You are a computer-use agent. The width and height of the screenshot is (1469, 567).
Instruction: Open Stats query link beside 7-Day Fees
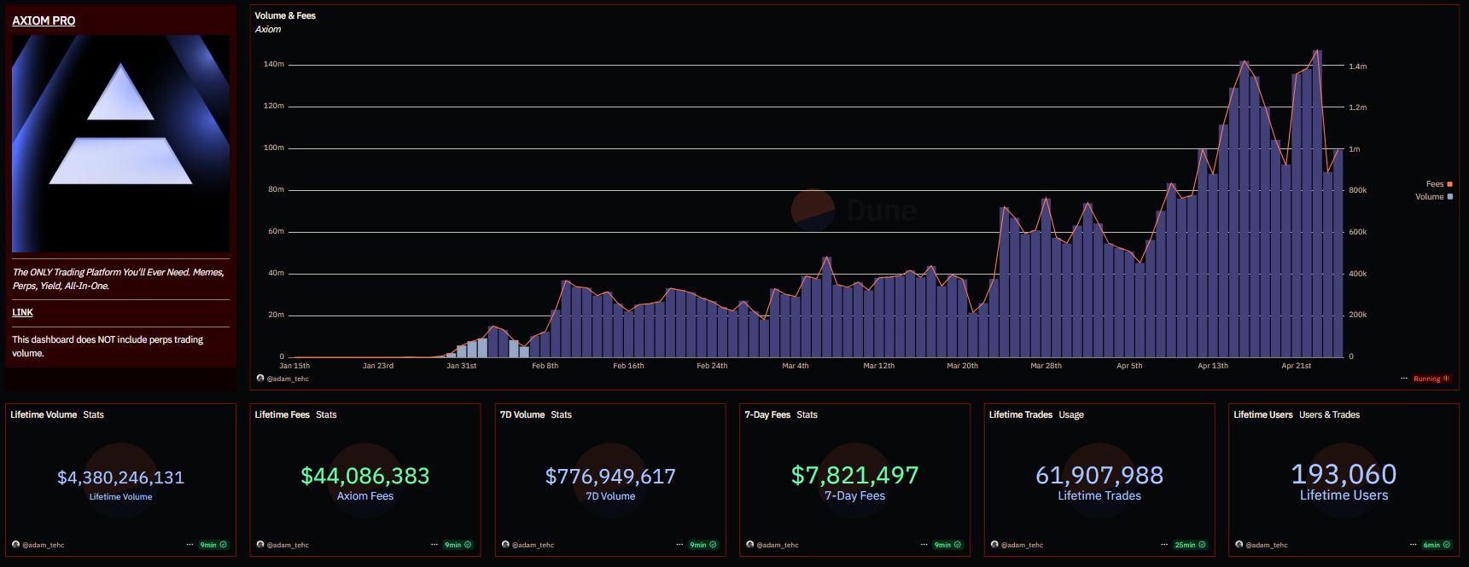[807, 415]
